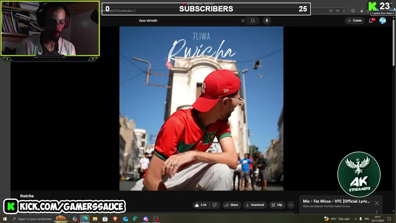The width and height of the screenshot is (396, 223).
Task: Like the Rwicha video
Action: (200, 205)
